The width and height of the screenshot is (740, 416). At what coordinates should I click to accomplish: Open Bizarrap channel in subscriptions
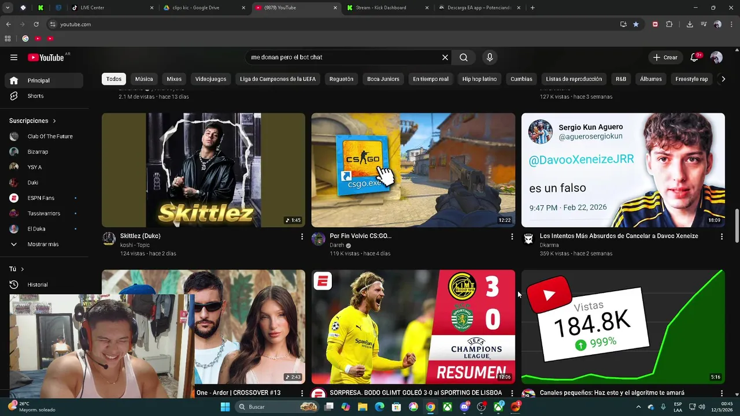point(45,151)
